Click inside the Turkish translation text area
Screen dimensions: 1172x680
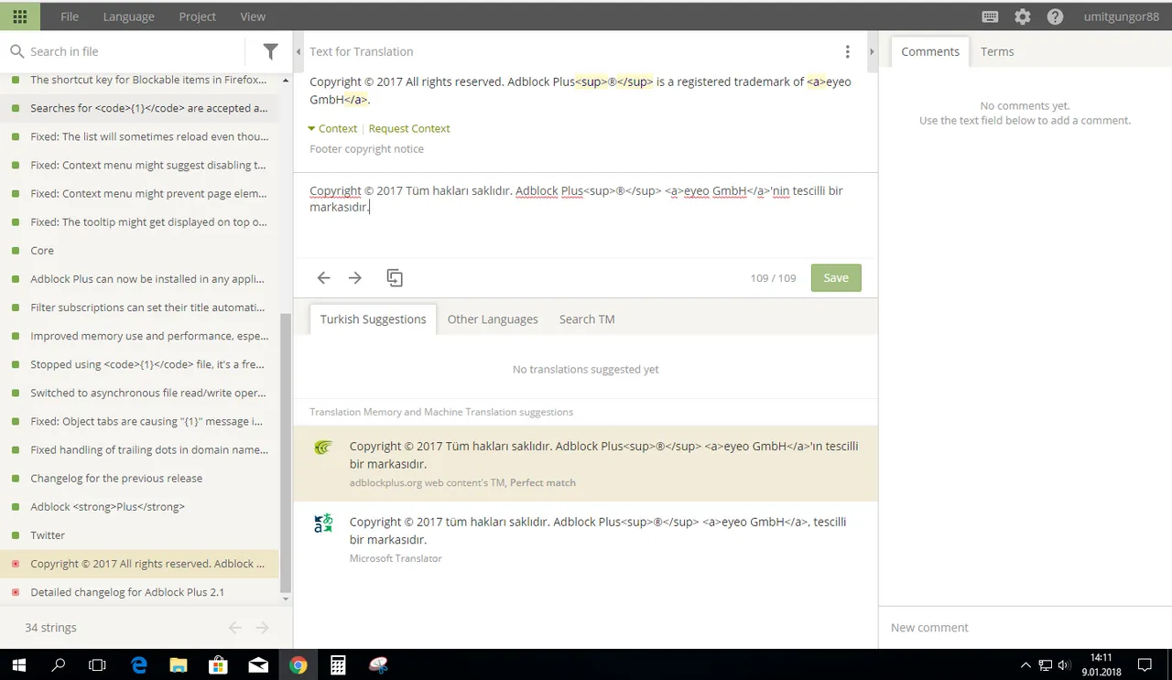tap(585, 215)
